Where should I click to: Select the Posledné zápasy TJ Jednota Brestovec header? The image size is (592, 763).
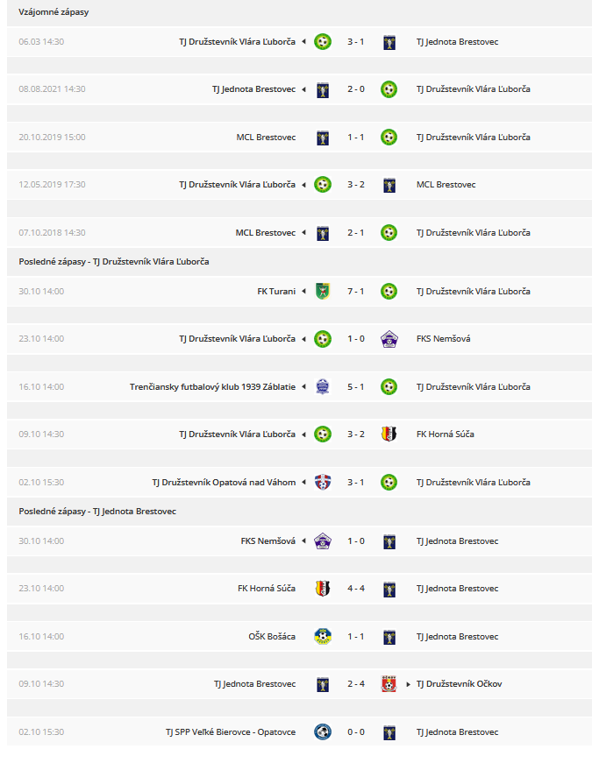[x=97, y=512]
